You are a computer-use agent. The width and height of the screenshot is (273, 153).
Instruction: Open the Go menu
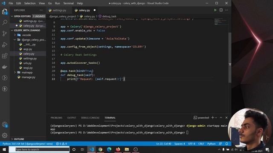50,3
